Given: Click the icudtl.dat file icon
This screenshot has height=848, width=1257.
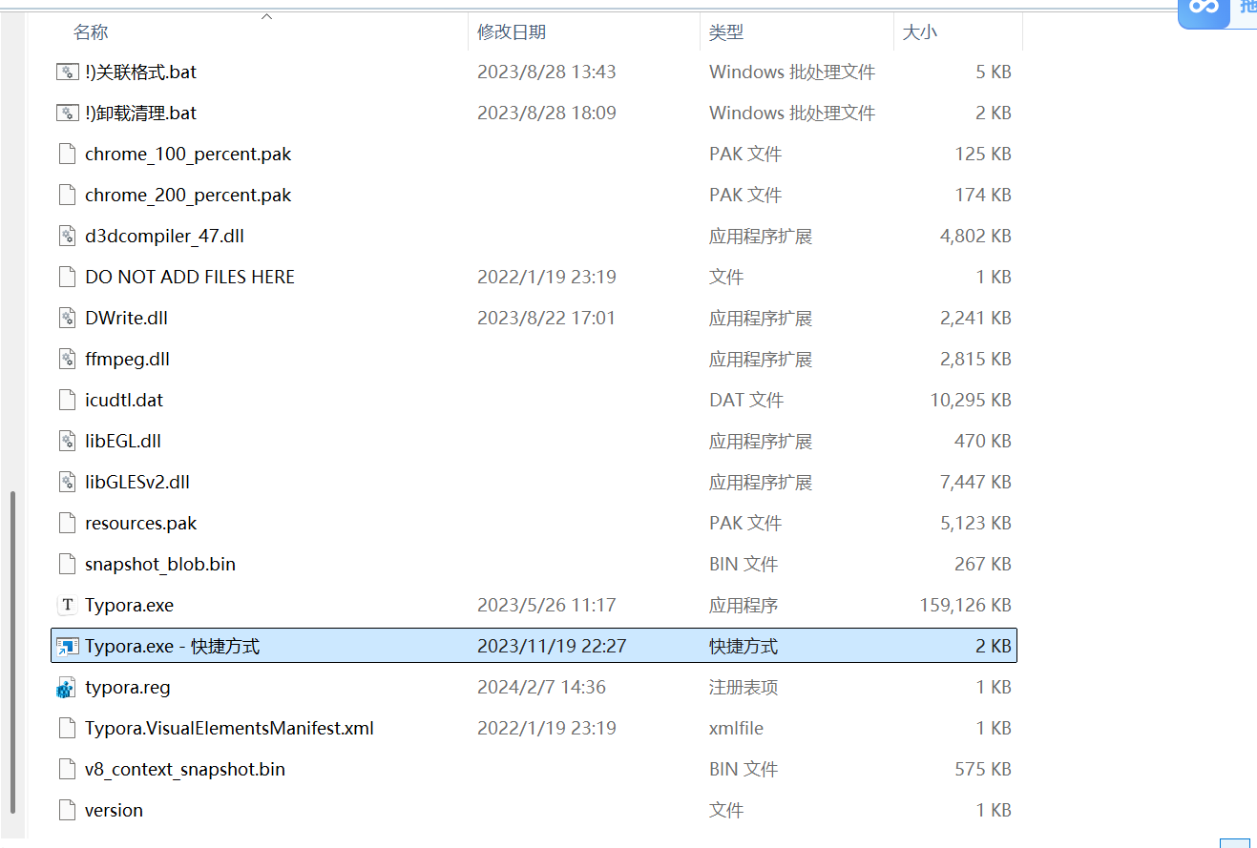Looking at the screenshot, I should click(67, 400).
